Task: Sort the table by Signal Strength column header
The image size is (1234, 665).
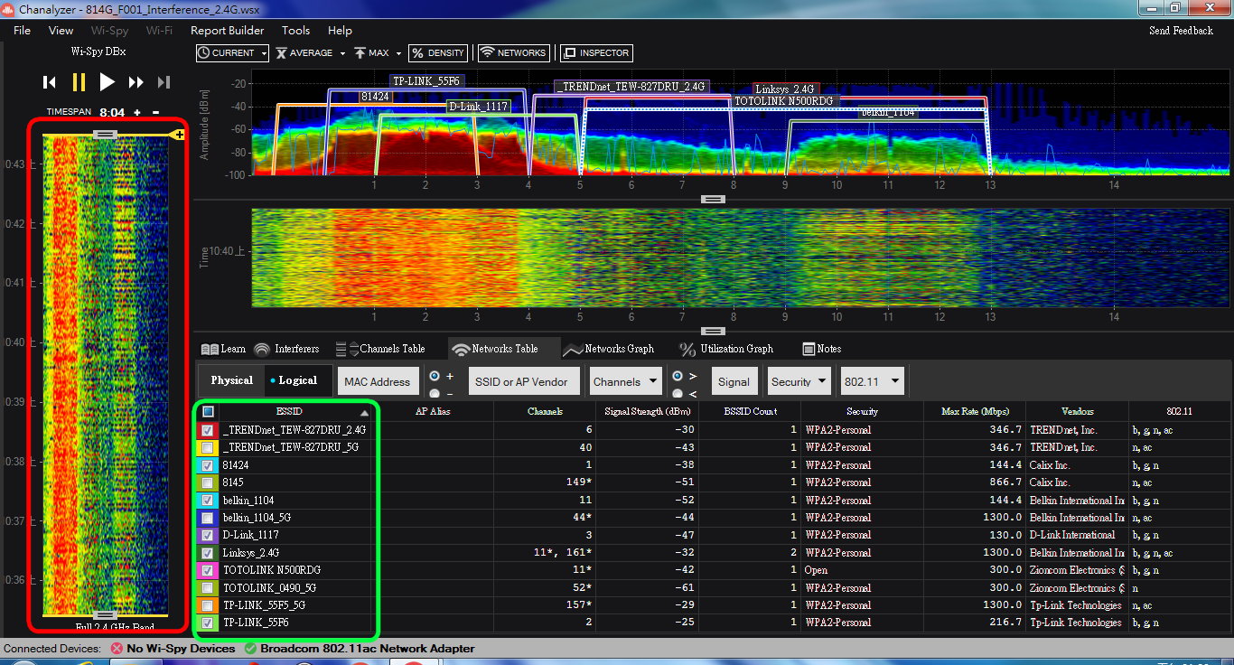Action: click(646, 411)
